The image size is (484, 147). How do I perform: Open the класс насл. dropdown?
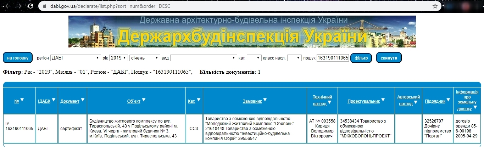pos(294,58)
